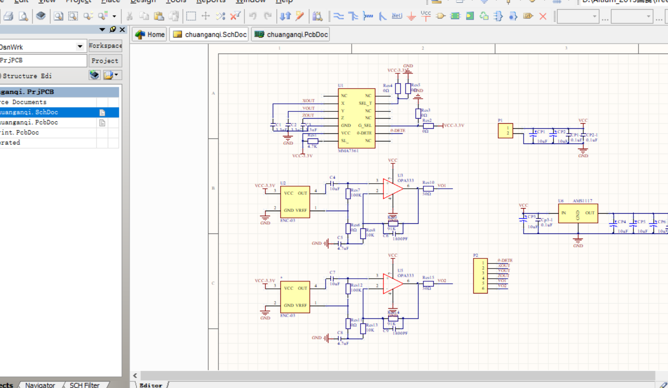Screen dimensions: 668x388
Task: Select the Place Signal Harness tool
Action: [x=368, y=16]
